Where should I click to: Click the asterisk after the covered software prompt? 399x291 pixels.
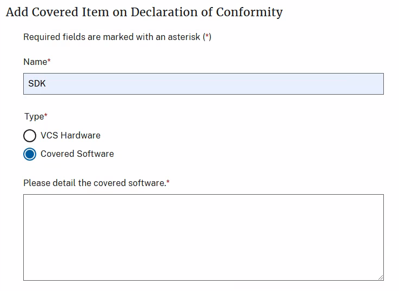168,183
